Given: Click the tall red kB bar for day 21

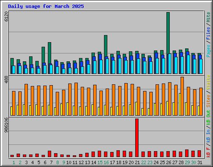Looking at the screenshot, I should [137, 138].
